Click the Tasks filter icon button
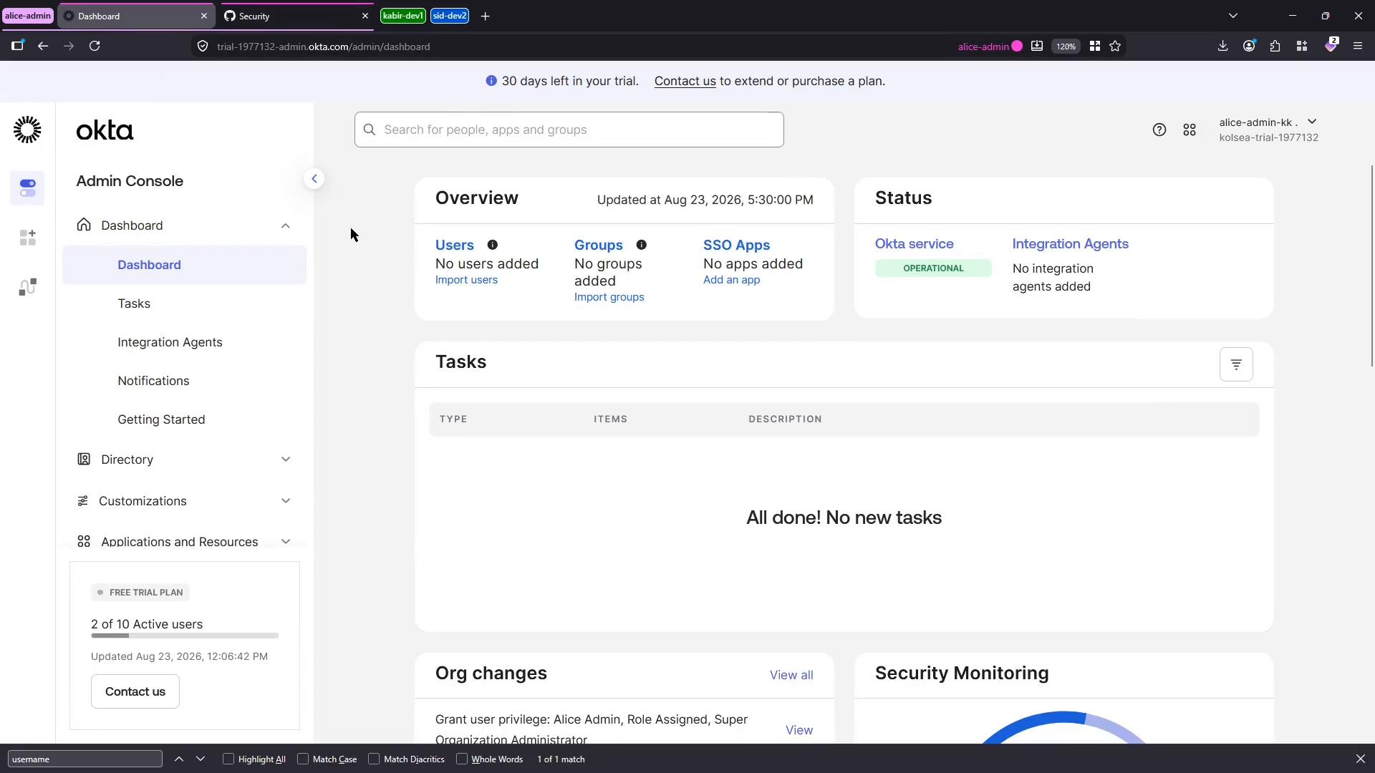 1236,364
